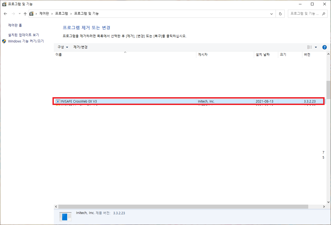Viewport: 331px width, 225px height.
Task: Go up one folder level
Action: pos(25,13)
